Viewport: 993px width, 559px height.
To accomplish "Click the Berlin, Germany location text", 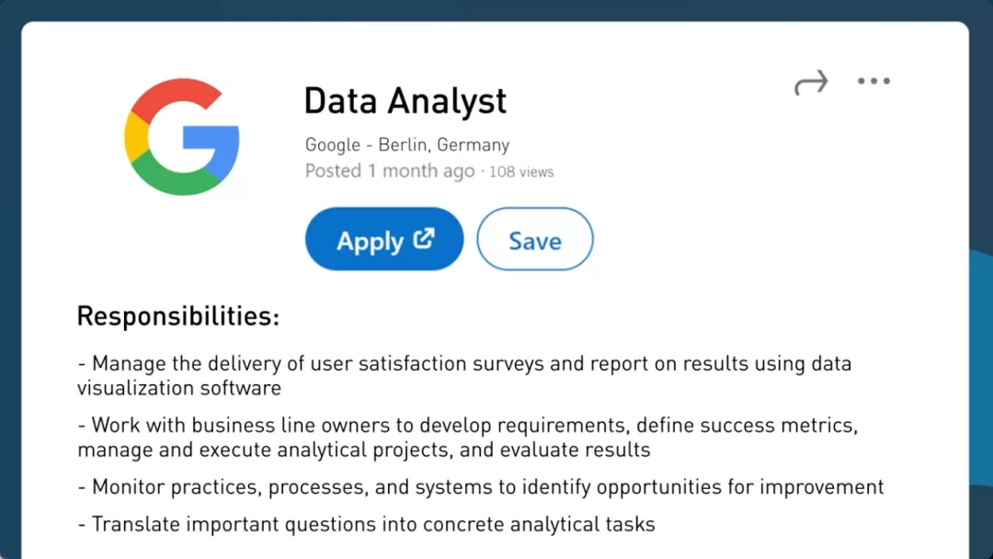I will (444, 145).
